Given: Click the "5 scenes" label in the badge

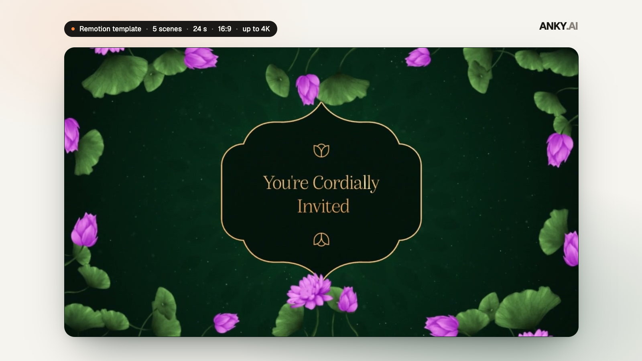Looking at the screenshot, I should click(x=167, y=29).
